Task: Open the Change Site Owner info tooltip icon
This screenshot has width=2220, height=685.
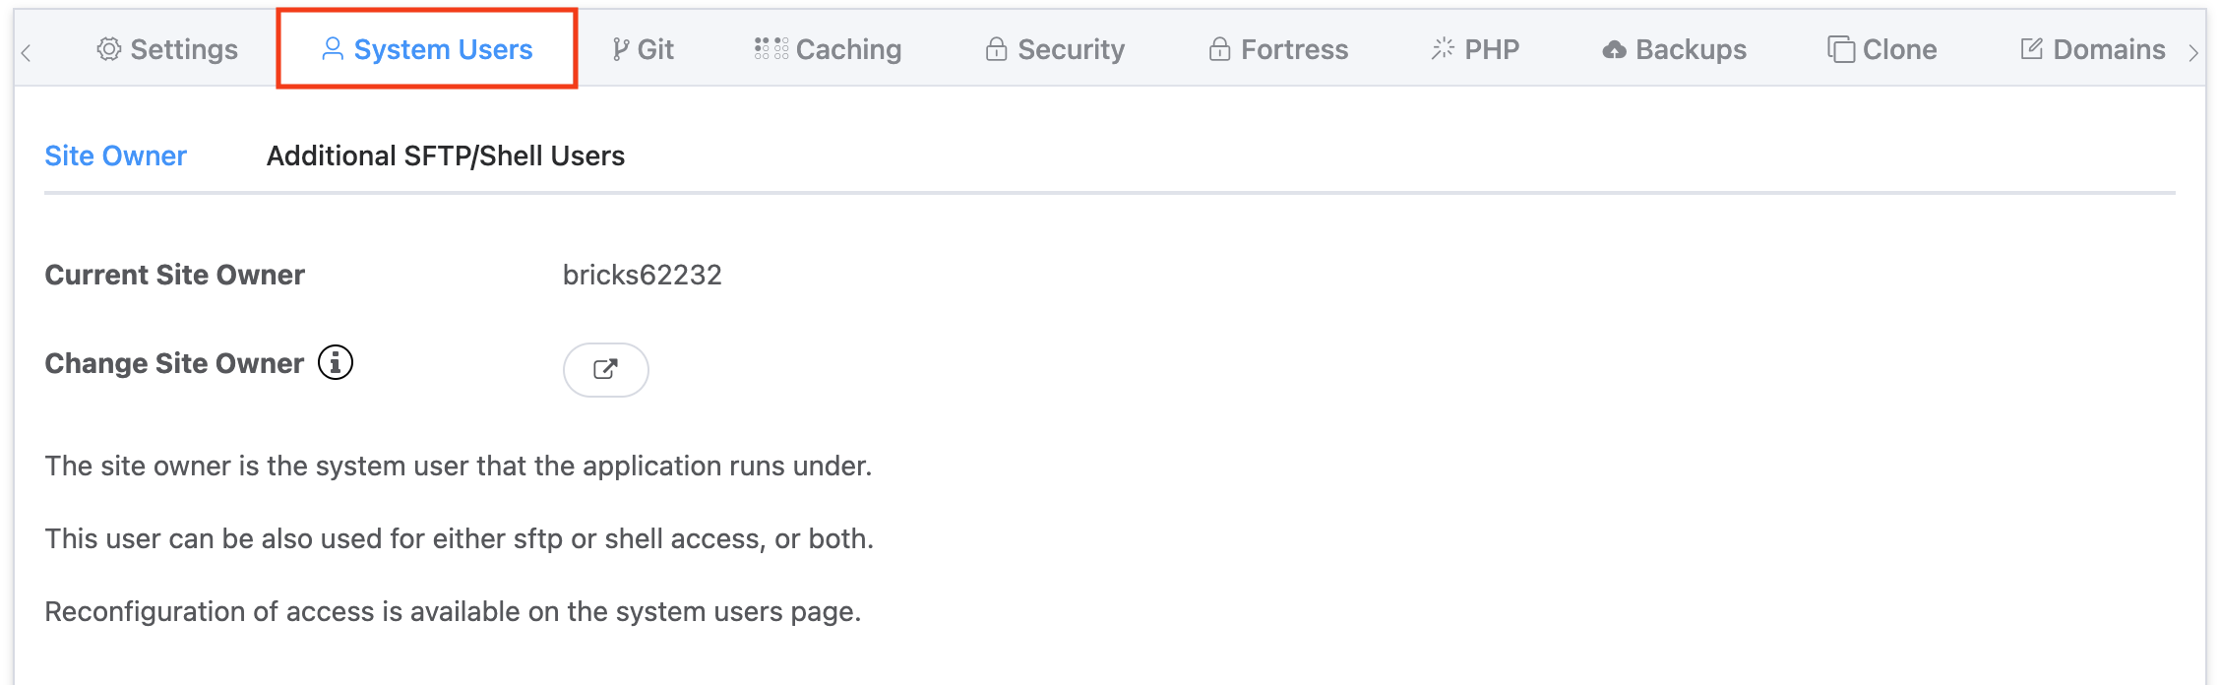Action: coord(335,363)
